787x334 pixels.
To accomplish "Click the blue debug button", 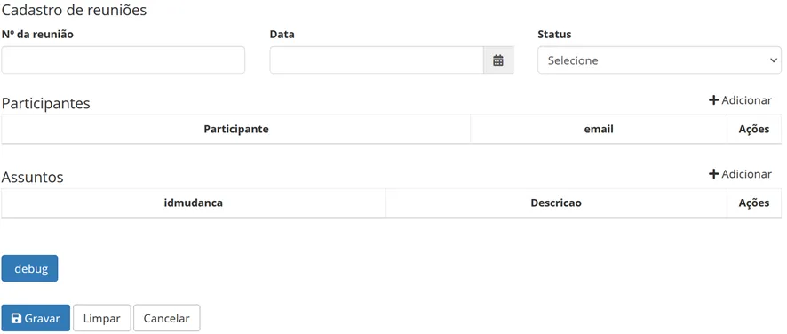I will (29, 268).
